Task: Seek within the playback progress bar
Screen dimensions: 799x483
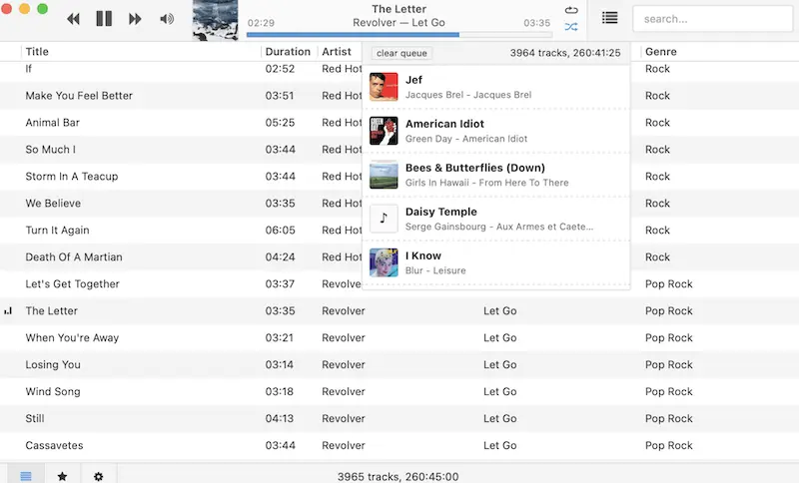Action: (x=399, y=35)
